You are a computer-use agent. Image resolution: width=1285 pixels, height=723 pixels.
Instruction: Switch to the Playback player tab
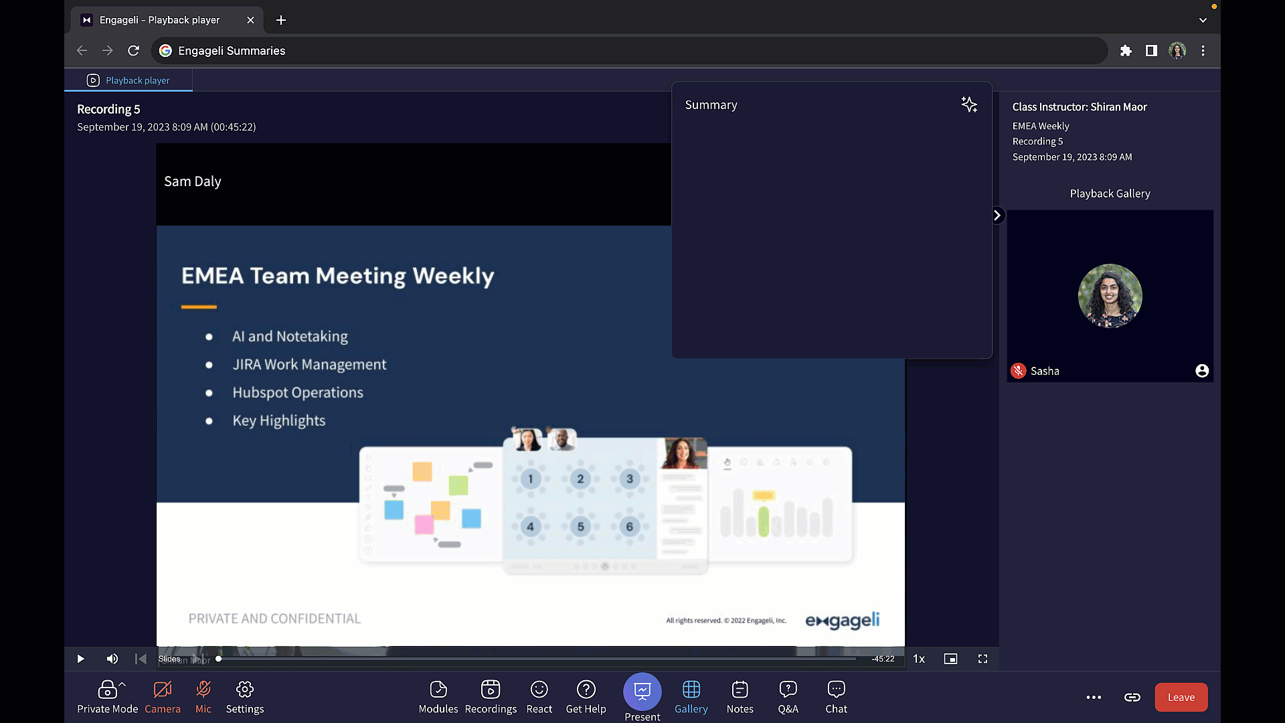pyautogui.click(x=128, y=80)
